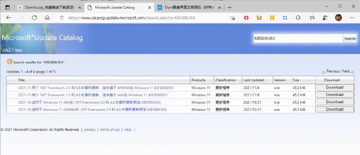The width and height of the screenshot is (360, 155).
Task: Open the browser three-dot settings menu
Action: (x=352, y=18)
